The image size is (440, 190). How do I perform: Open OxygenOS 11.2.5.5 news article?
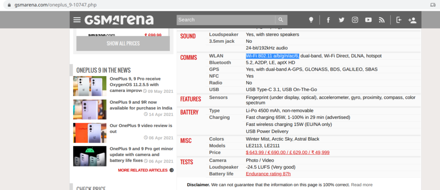[135, 85]
